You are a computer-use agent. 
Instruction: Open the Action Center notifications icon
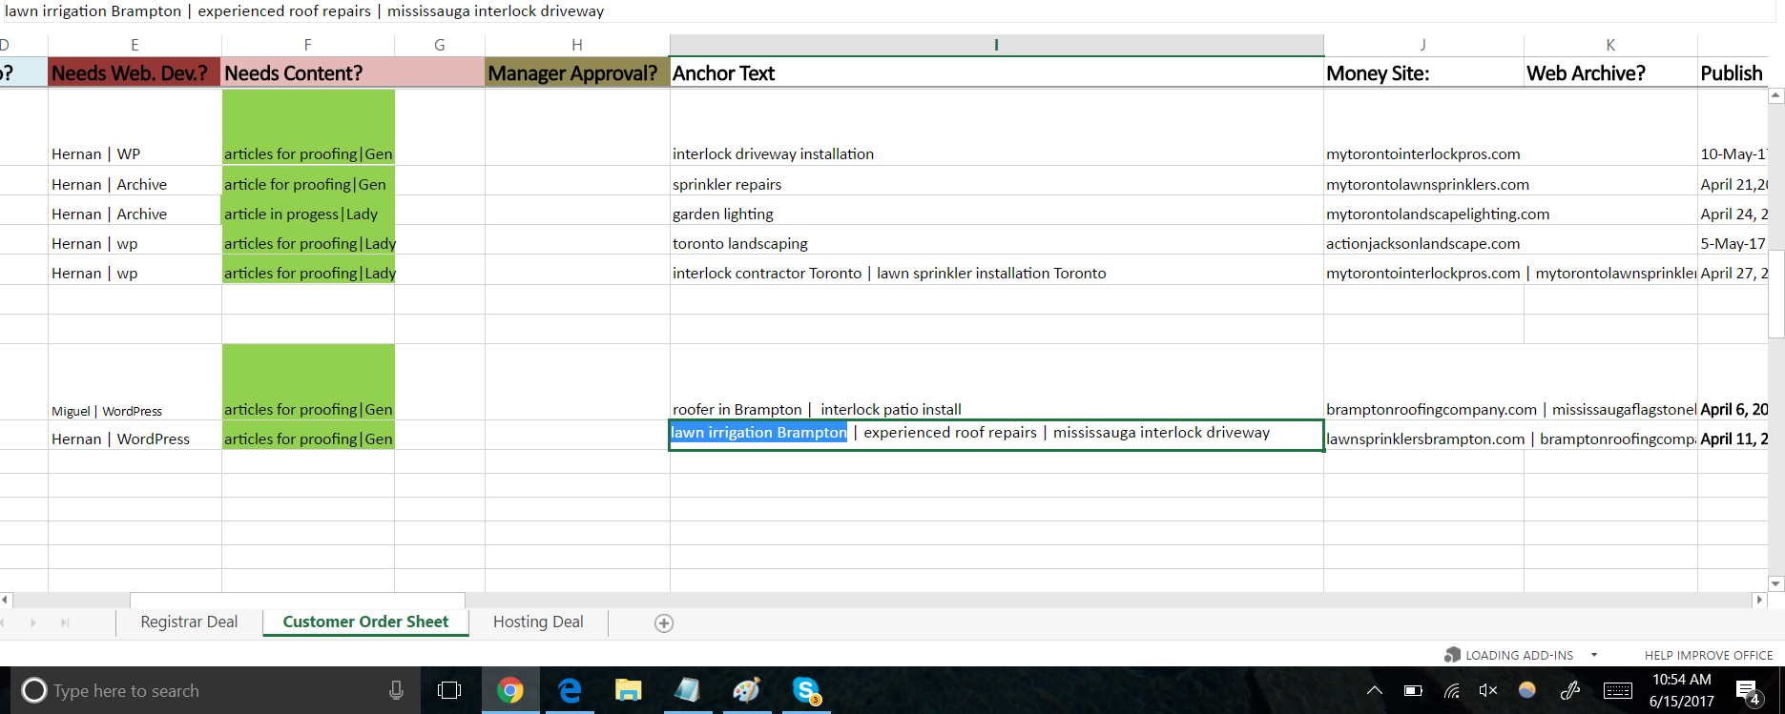pos(1747,691)
